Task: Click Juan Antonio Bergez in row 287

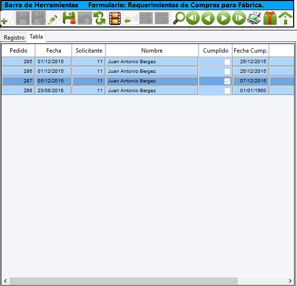Action: point(152,81)
